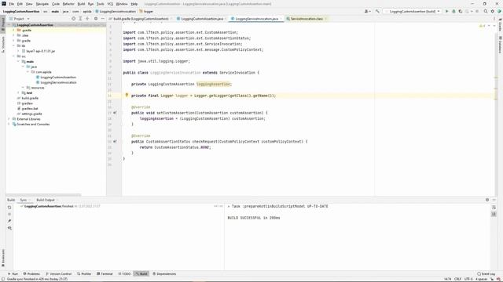Expand the test folder node

click(x=18, y=92)
